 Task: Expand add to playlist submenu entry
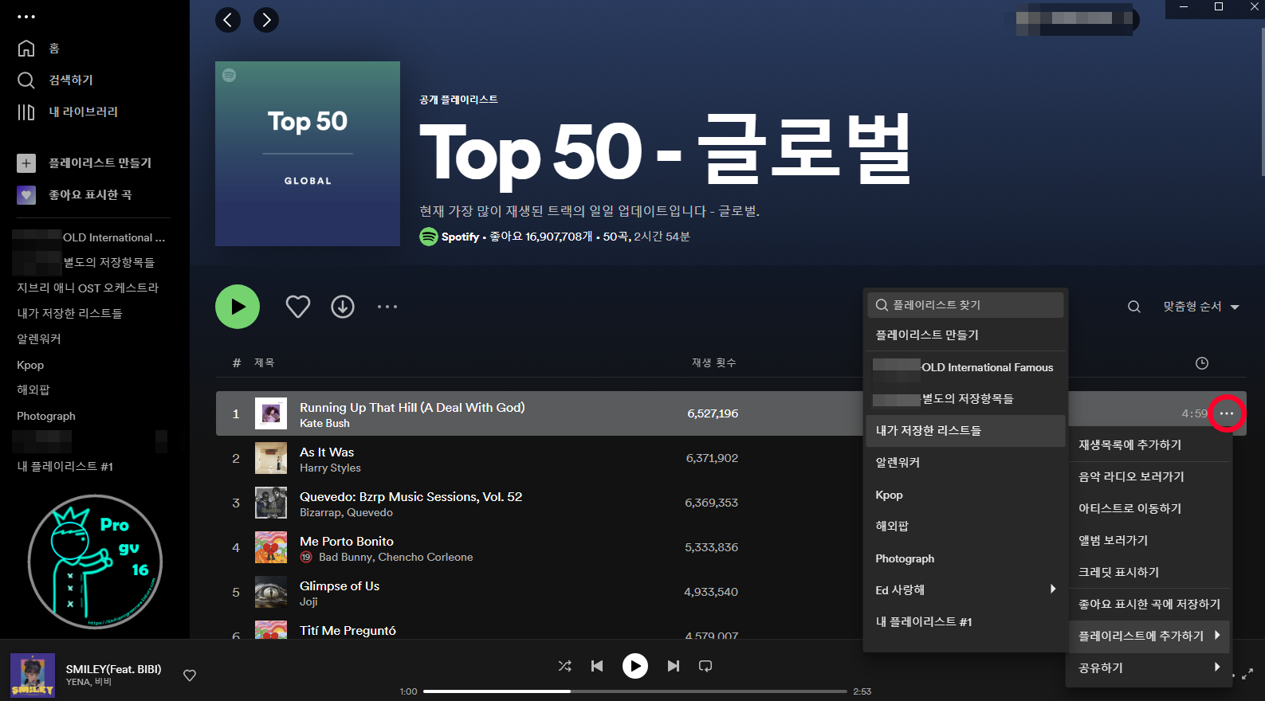(x=1149, y=636)
